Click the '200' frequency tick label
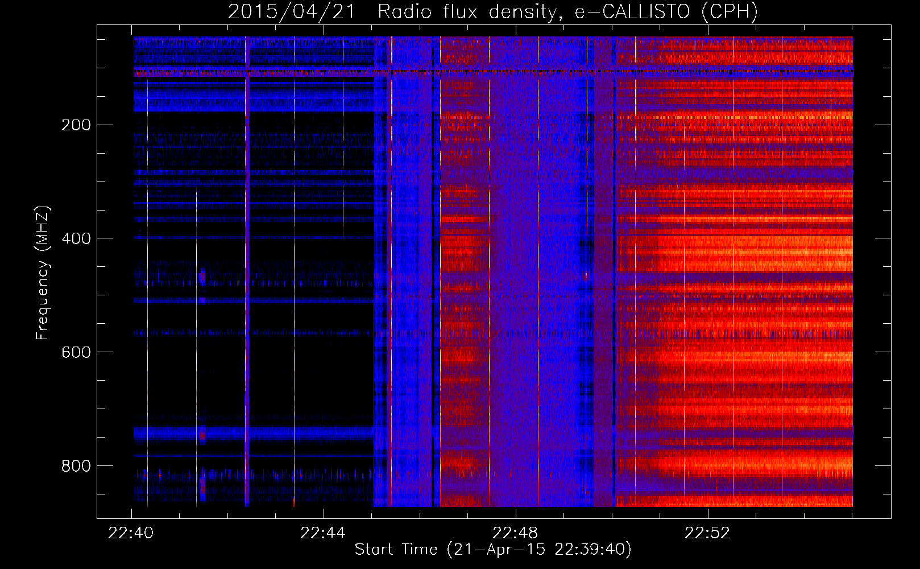This screenshot has width=920, height=569. 76,125
